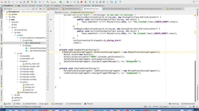Click the Find magnifier icon
This screenshot has height=111, width=199.
[32, 2]
